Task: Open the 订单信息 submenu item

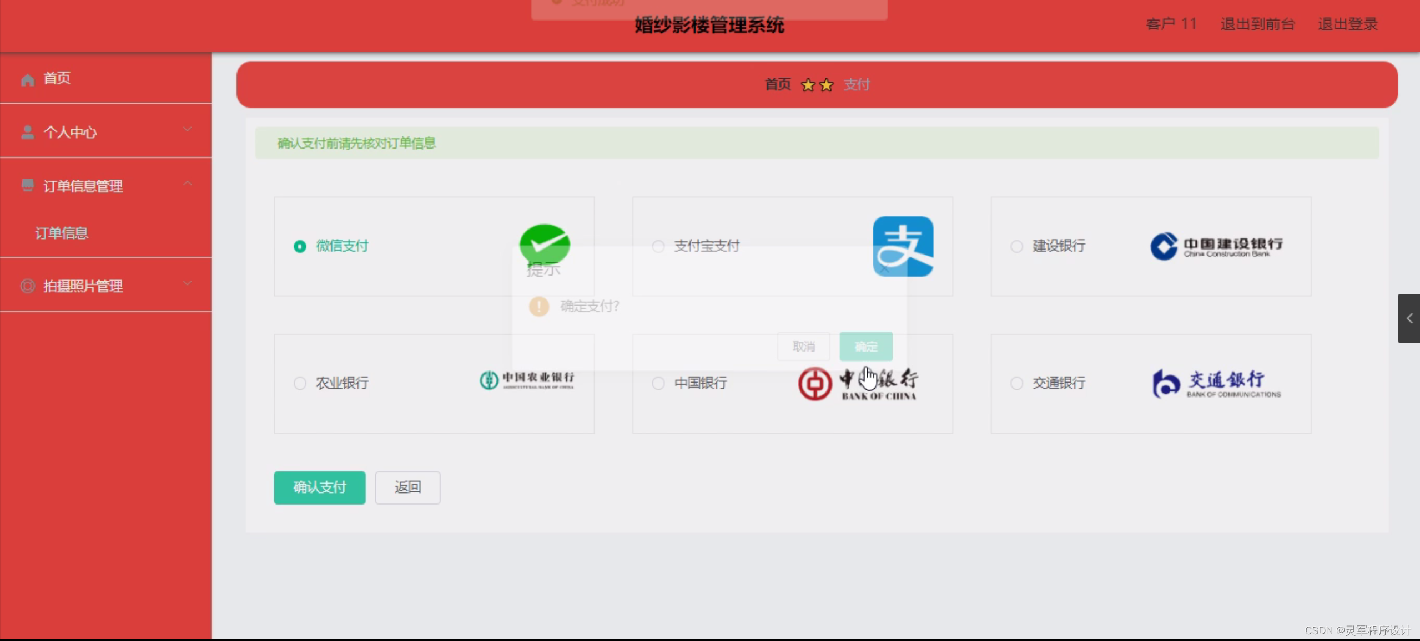Action: pyautogui.click(x=62, y=233)
